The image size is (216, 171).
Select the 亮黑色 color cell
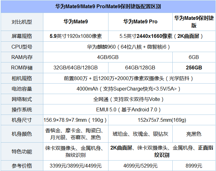coord(194,134)
